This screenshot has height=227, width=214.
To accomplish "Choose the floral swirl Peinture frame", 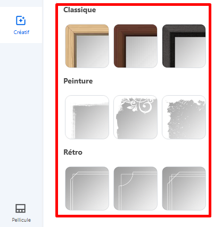I will click(x=135, y=117).
